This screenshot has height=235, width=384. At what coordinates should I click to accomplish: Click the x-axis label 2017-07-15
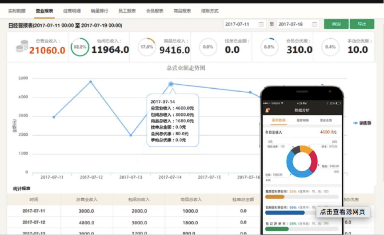[x=209, y=177]
